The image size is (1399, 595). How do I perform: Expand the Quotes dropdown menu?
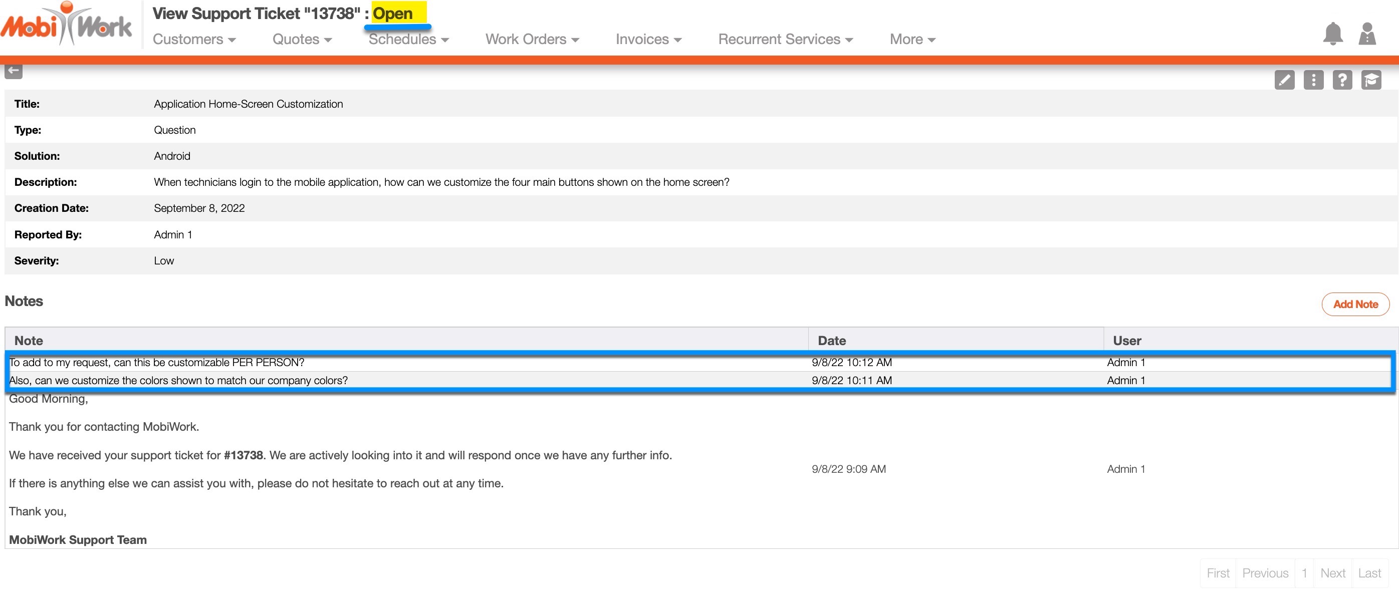302,40
